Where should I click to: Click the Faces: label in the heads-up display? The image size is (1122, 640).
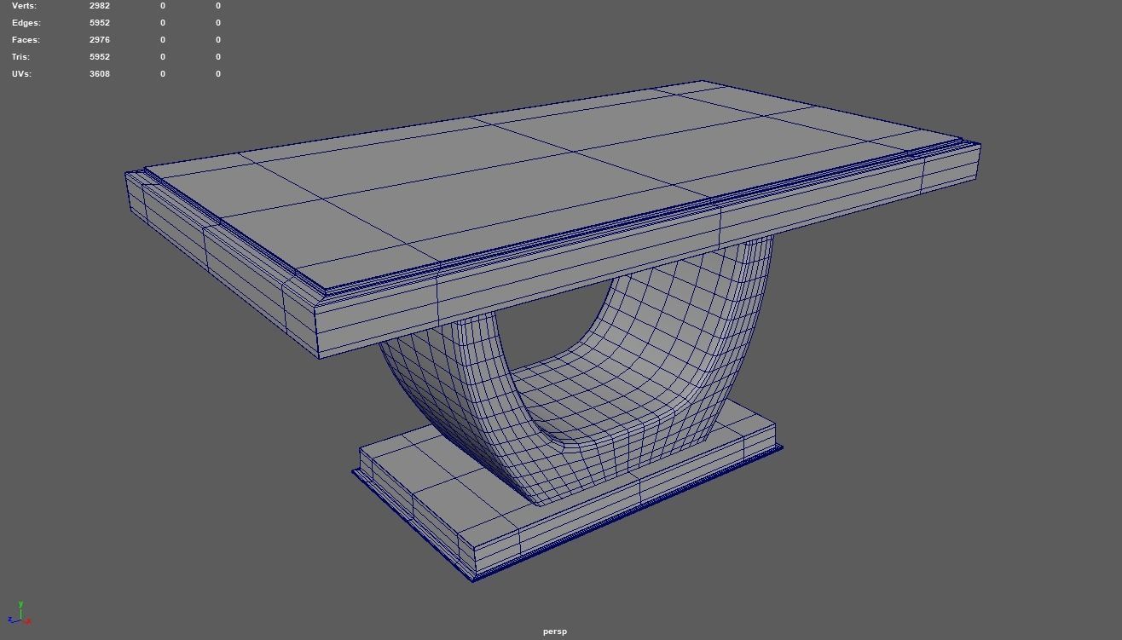[x=26, y=40]
